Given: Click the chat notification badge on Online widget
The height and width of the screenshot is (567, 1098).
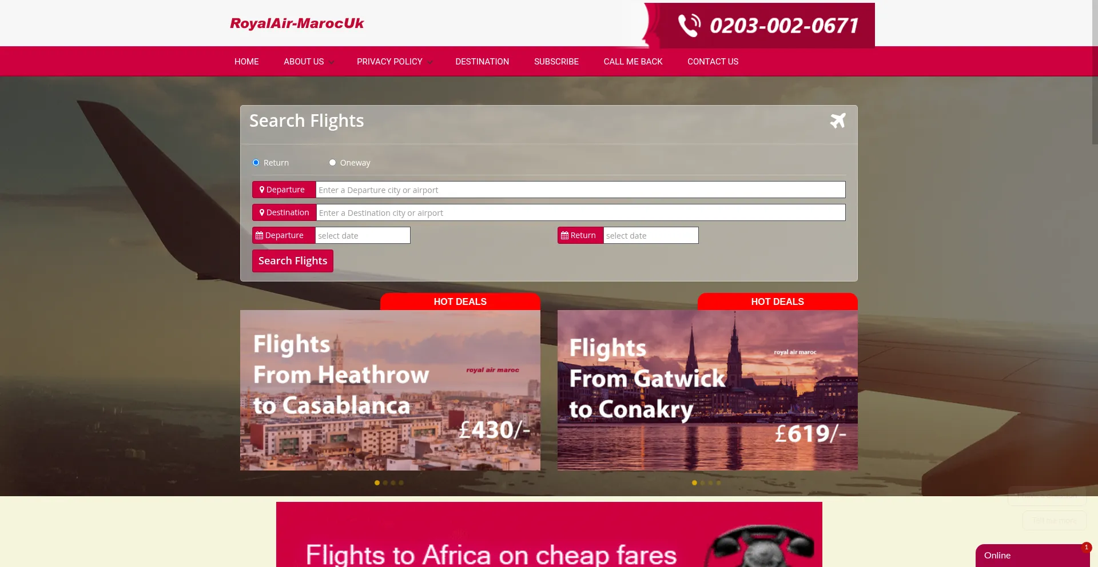Looking at the screenshot, I should click(1087, 547).
